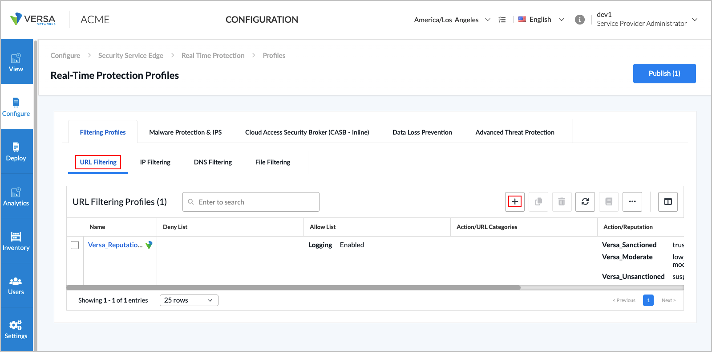The width and height of the screenshot is (712, 352).
Task: Add a new URL filtering profile
Action: click(515, 202)
